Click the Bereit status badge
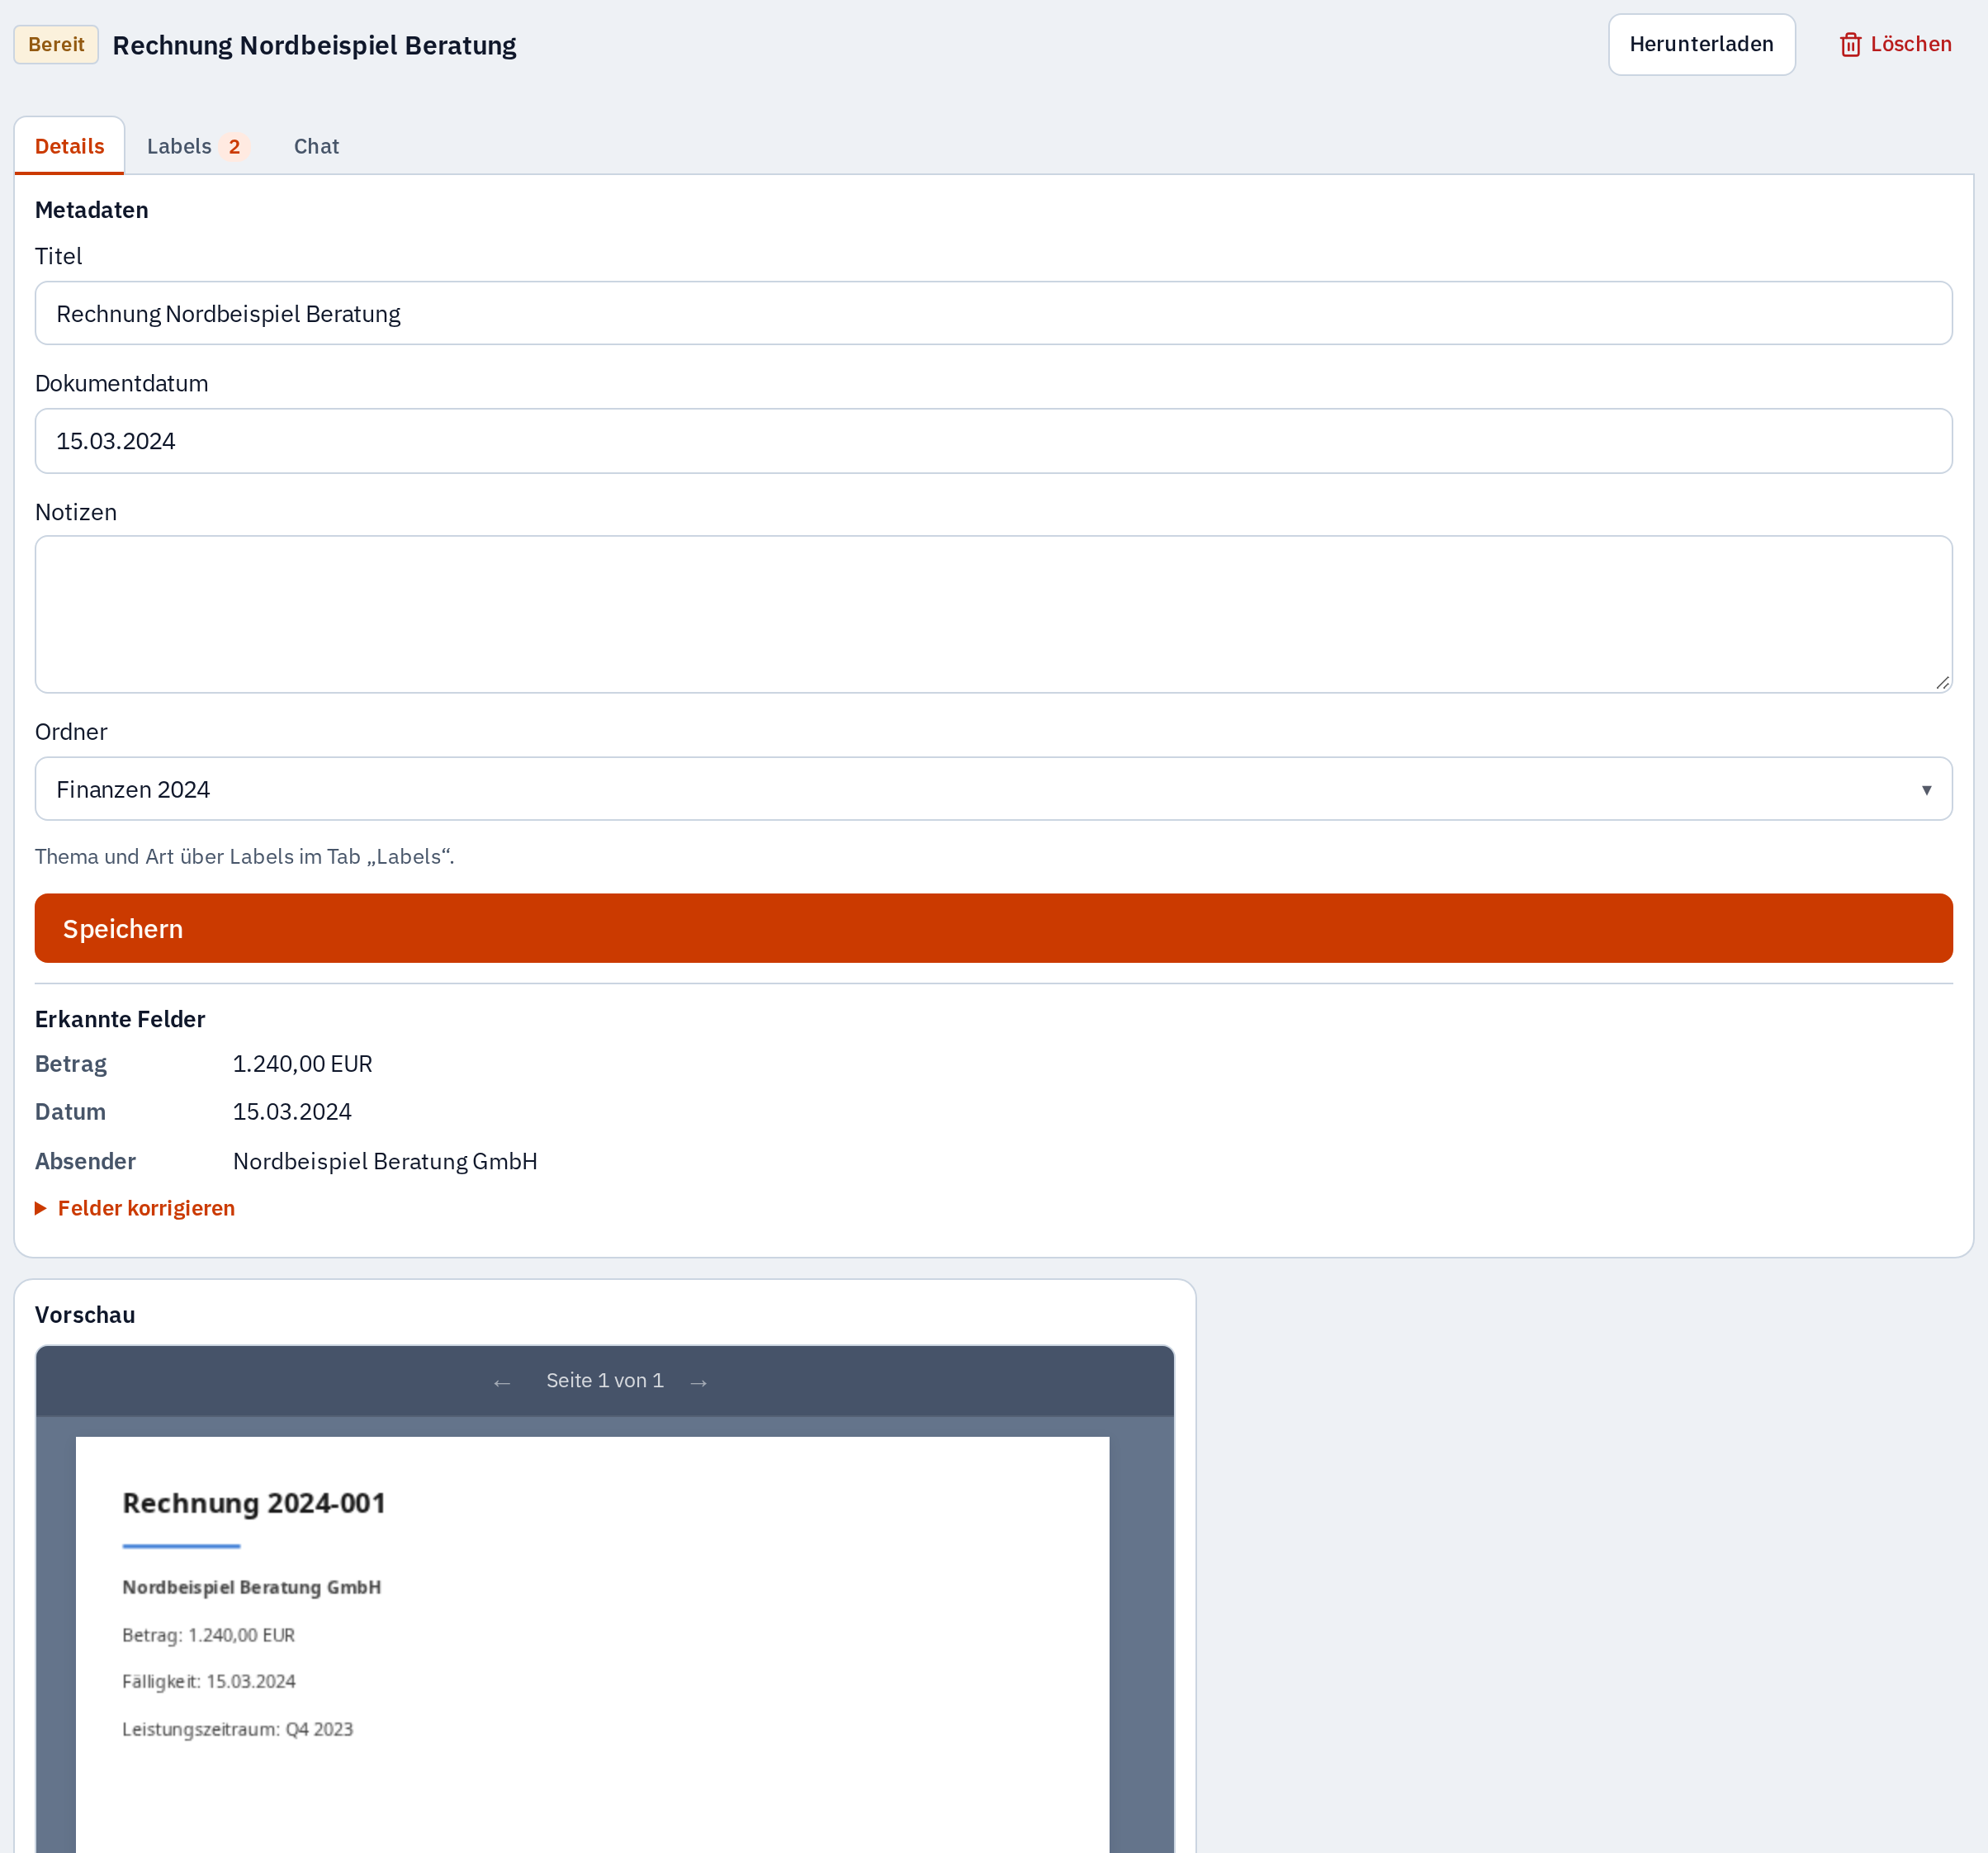This screenshot has height=1853, width=1988. 56,44
